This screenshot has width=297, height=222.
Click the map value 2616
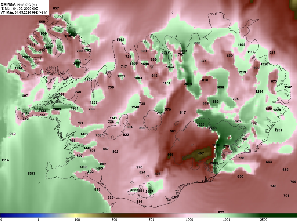click(x=216, y=145)
